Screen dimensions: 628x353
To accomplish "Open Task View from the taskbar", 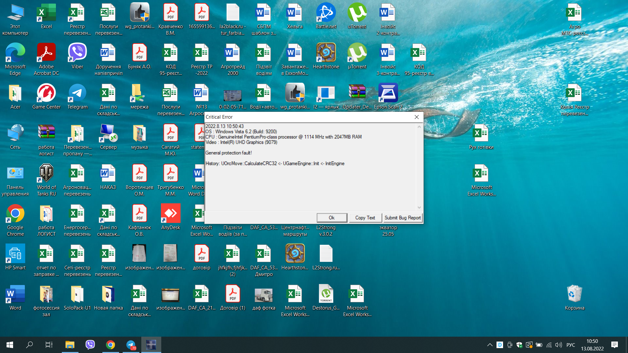I will coord(49,345).
